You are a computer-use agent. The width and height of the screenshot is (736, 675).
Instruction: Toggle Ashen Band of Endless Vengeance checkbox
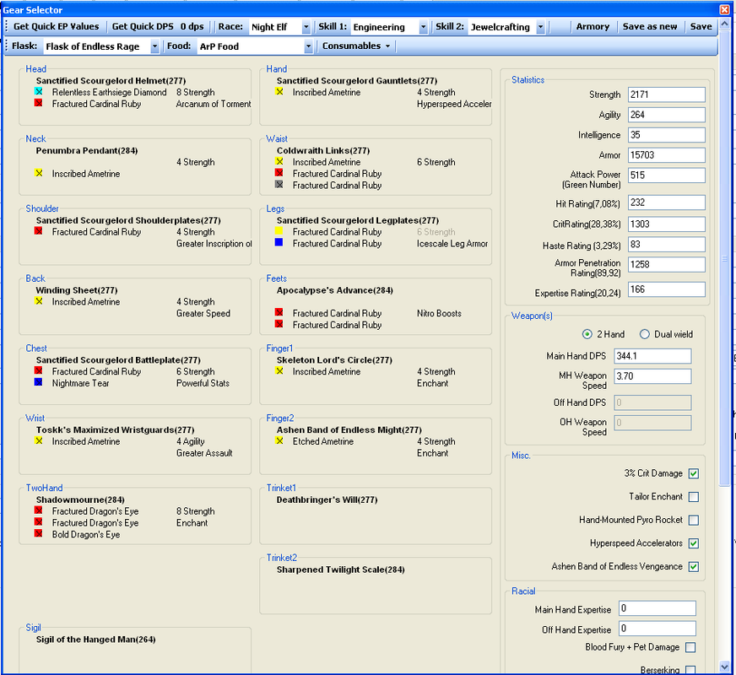[694, 567]
